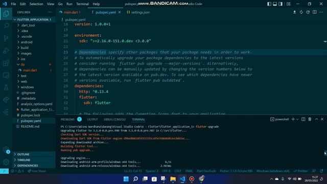Click Flutter version in status bar
Image resolution: width=327 pixels, height=184 pixels.
point(236,171)
